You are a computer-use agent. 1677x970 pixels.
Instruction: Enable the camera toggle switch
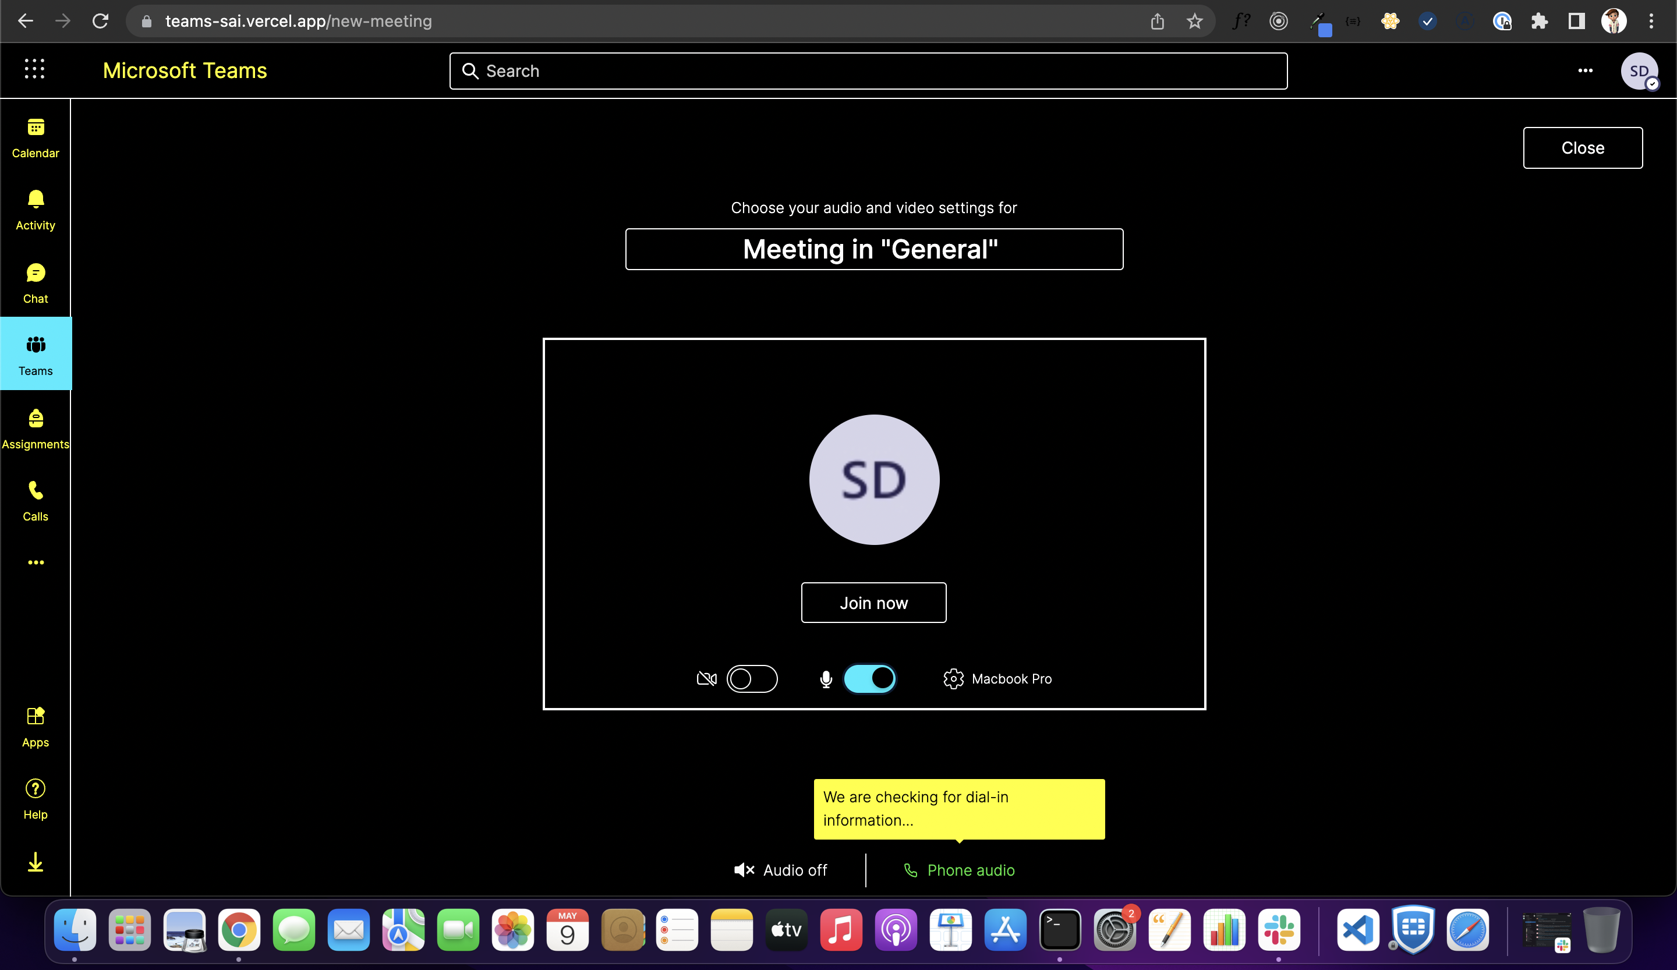point(751,679)
